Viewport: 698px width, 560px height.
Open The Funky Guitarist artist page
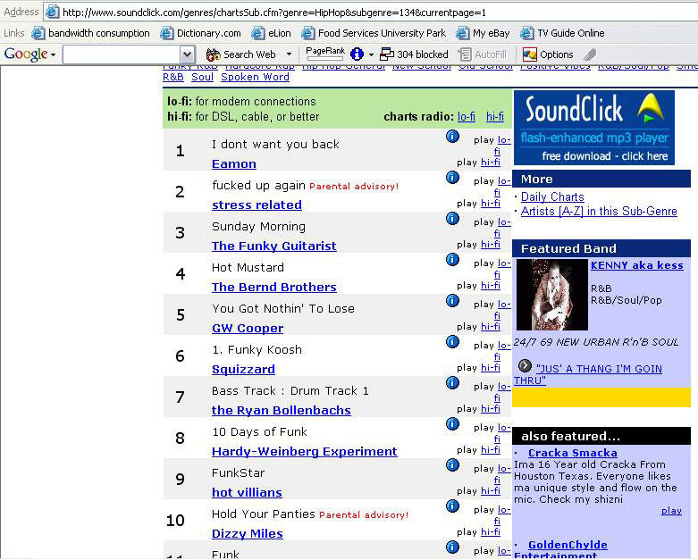point(274,246)
